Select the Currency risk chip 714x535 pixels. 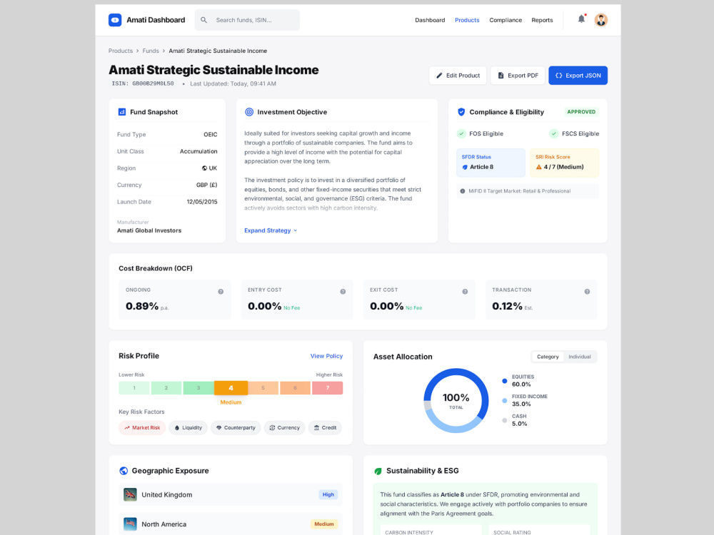285,427
